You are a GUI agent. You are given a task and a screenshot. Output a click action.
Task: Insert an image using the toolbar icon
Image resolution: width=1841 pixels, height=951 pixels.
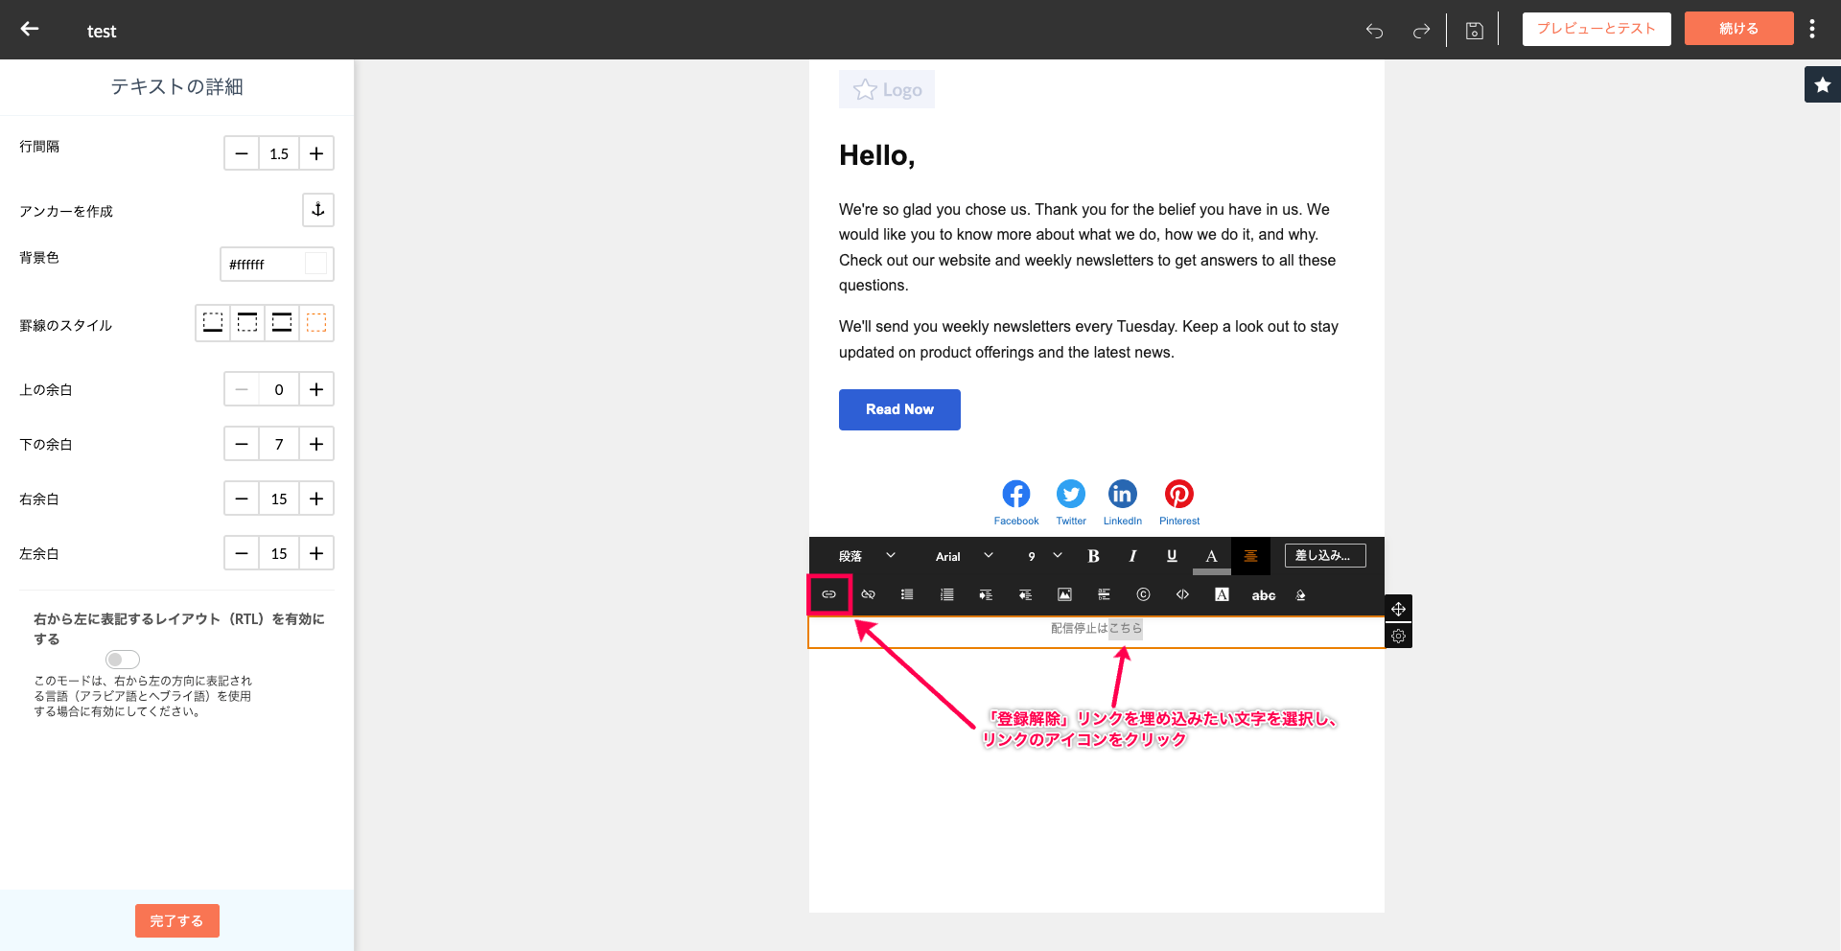pos(1064,594)
